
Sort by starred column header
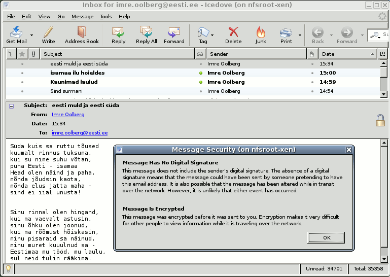(x=22, y=54)
